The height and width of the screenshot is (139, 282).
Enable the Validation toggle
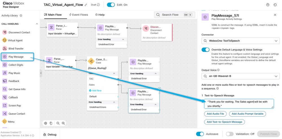[x=230, y=134]
